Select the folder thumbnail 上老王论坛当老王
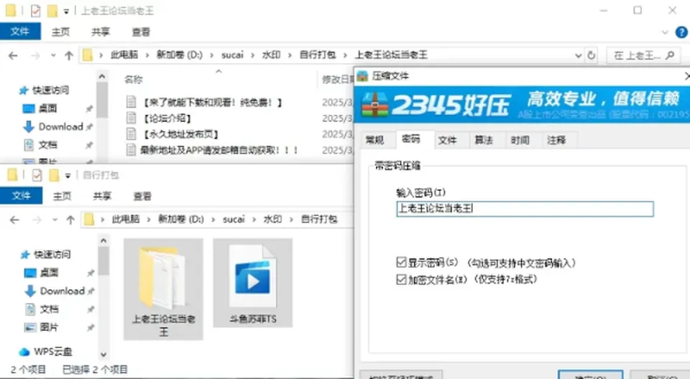 pyautogui.click(x=163, y=289)
